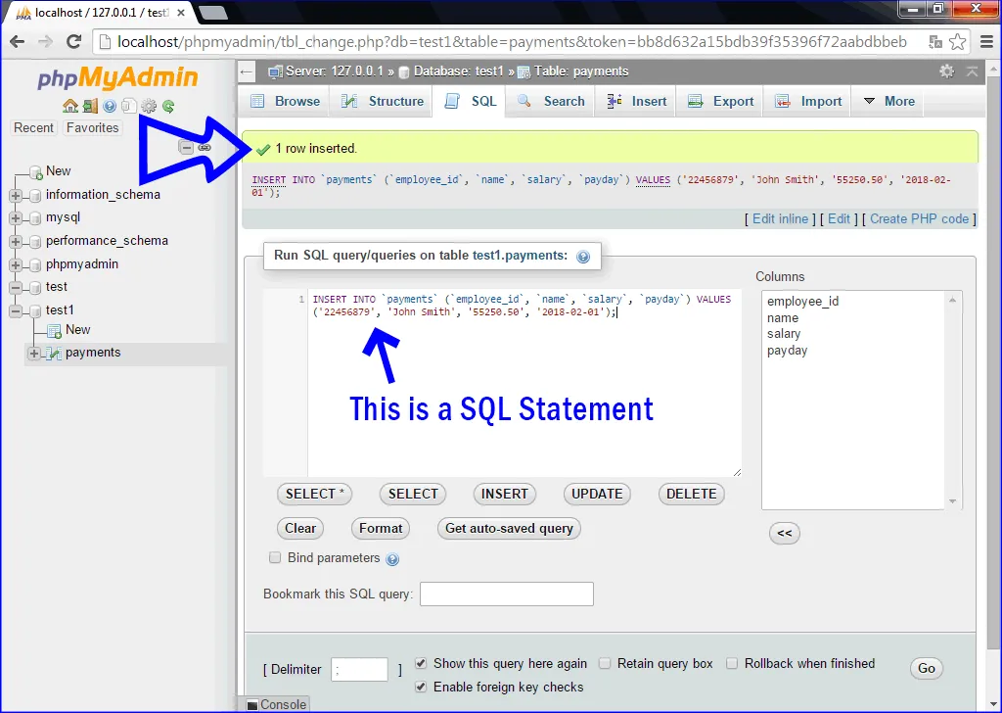1002x713 pixels.
Task: Open the Import tab
Action: tap(808, 101)
